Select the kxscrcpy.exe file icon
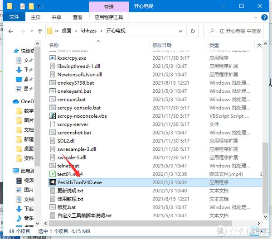This screenshot has height=239, width=272. coord(53,58)
